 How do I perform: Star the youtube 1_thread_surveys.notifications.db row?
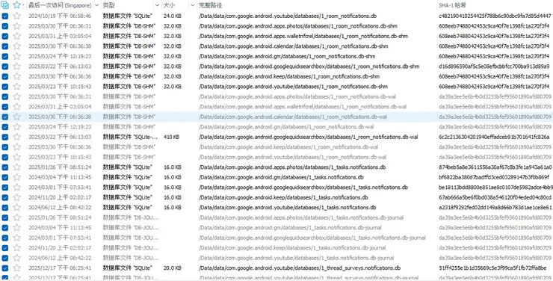tap(16, 268)
